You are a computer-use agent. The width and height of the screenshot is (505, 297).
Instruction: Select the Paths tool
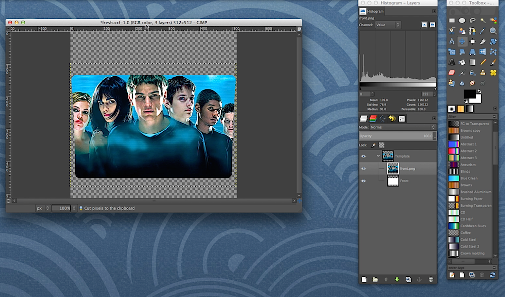tap(473, 31)
